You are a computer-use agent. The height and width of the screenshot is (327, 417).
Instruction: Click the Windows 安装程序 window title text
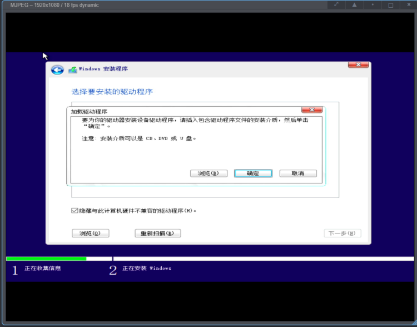103,69
